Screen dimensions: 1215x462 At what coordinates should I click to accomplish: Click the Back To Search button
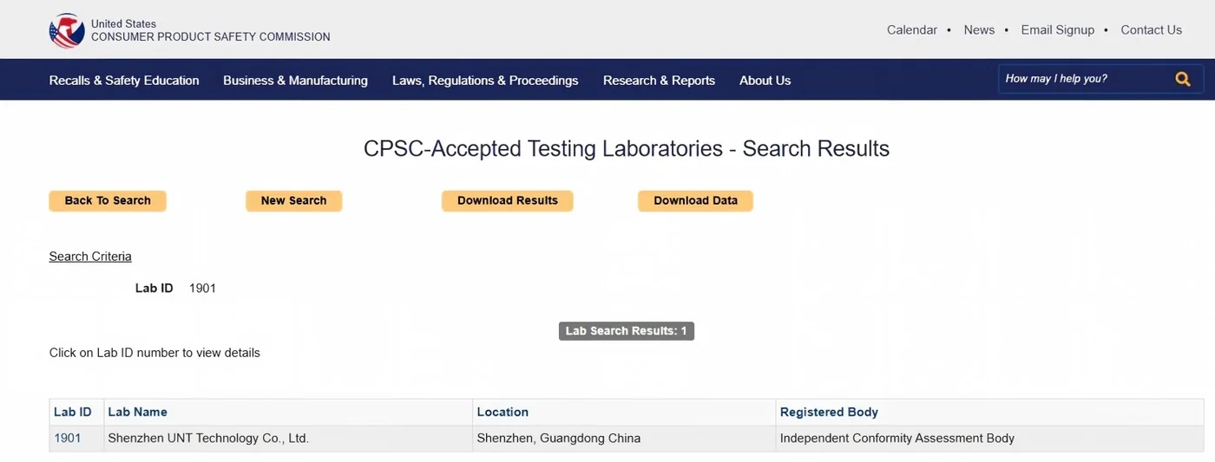108,201
